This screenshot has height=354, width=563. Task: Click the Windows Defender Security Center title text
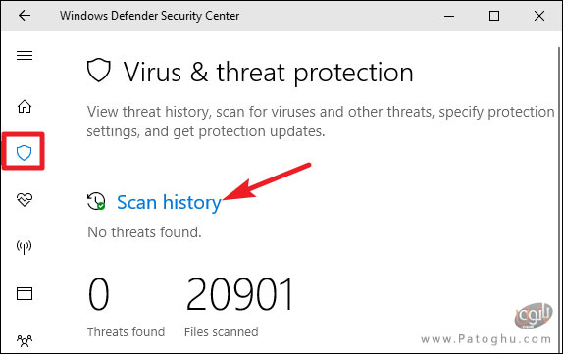point(149,16)
